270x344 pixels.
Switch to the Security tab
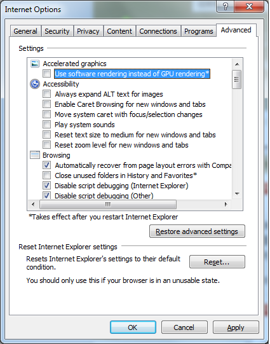(x=57, y=31)
